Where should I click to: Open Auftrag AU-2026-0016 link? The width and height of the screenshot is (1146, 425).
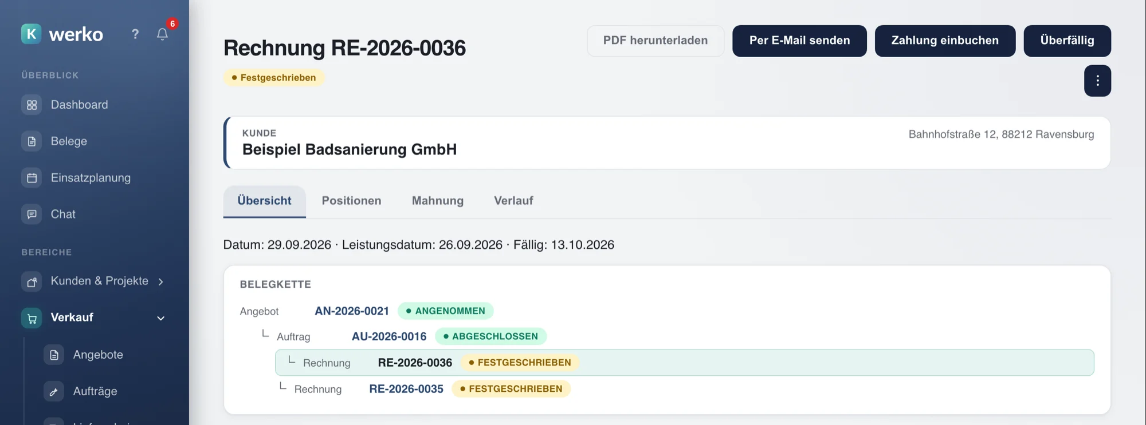tap(389, 336)
